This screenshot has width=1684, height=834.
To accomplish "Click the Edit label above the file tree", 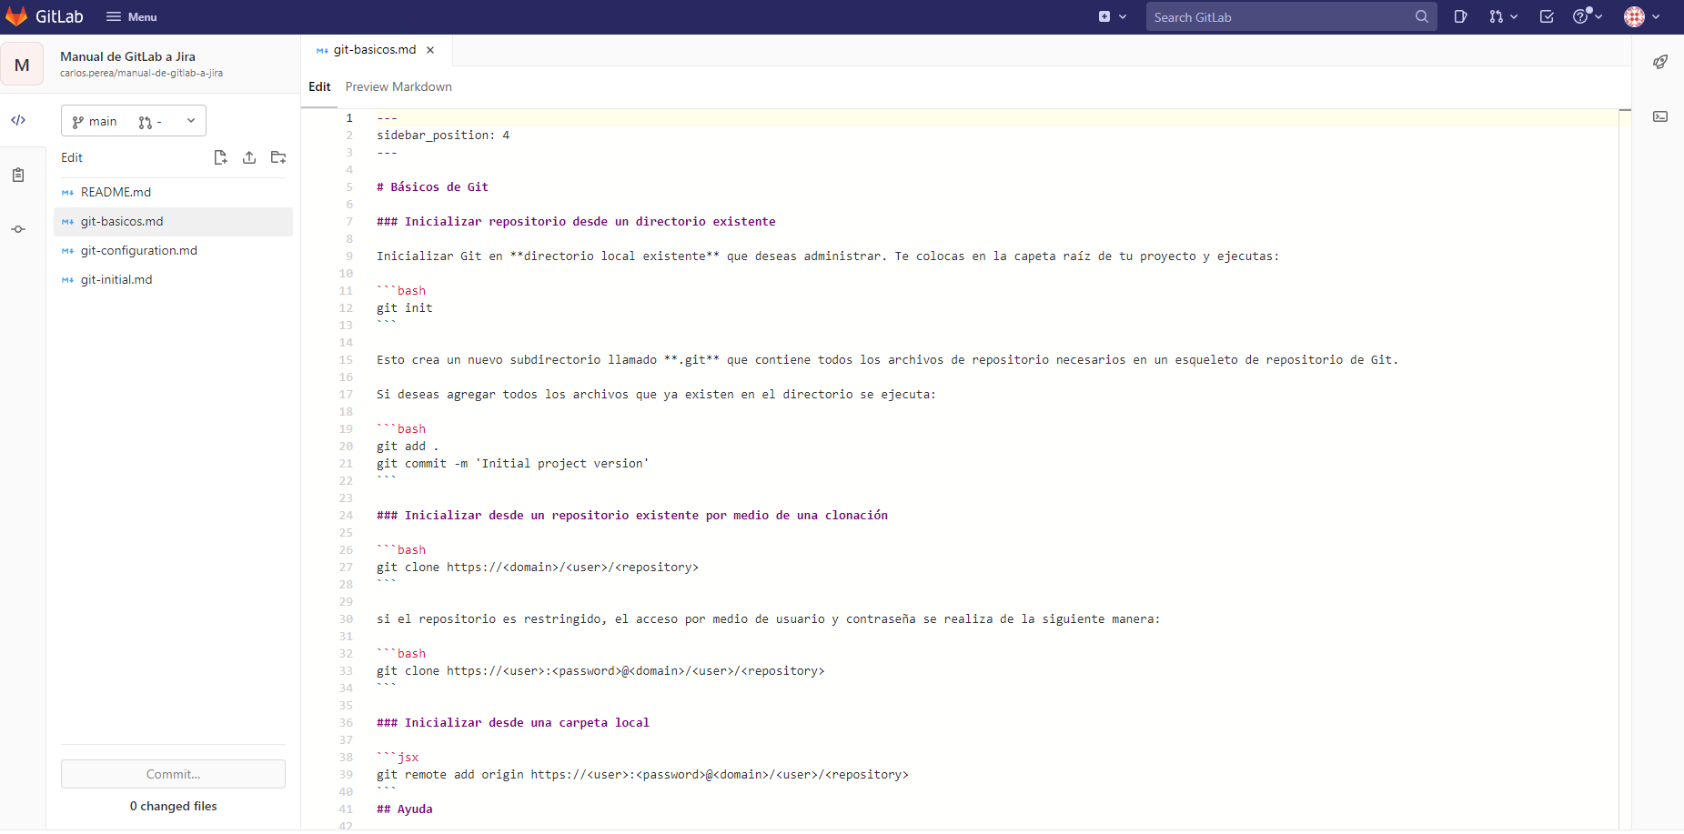I will [x=72, y=157].
